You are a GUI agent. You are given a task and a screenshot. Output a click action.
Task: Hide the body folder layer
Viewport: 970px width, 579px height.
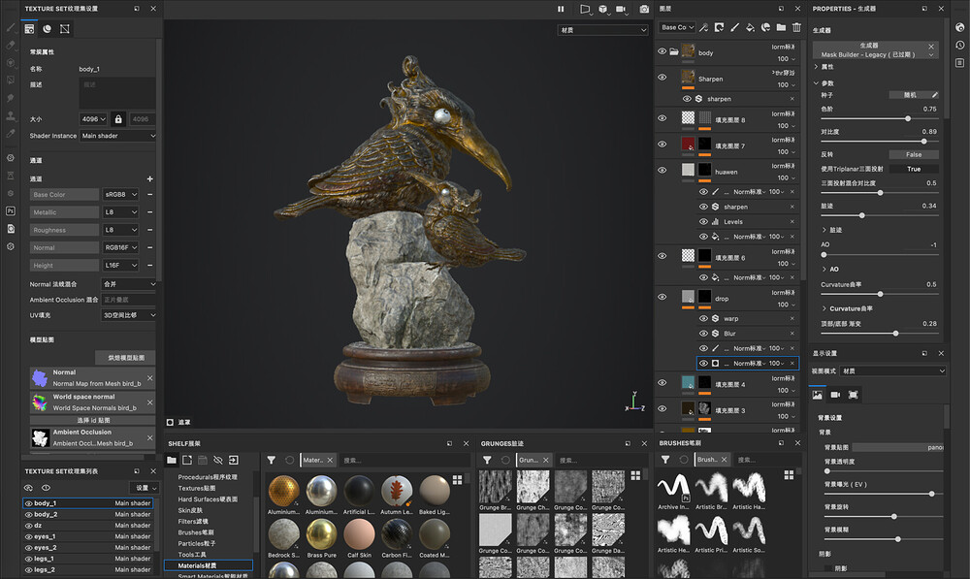point(662,51)
